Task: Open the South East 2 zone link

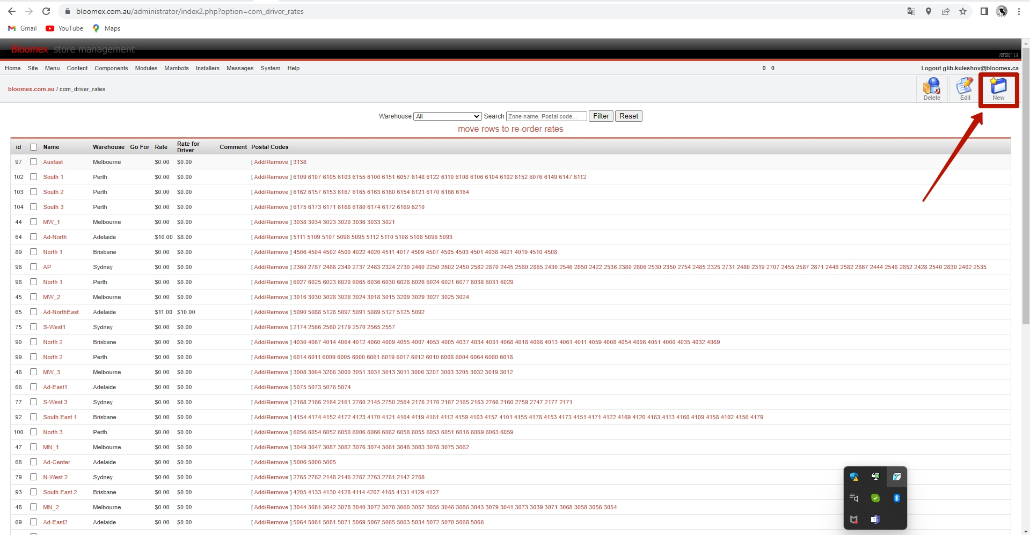Action: pyautogui.click(x=60, y=492)
